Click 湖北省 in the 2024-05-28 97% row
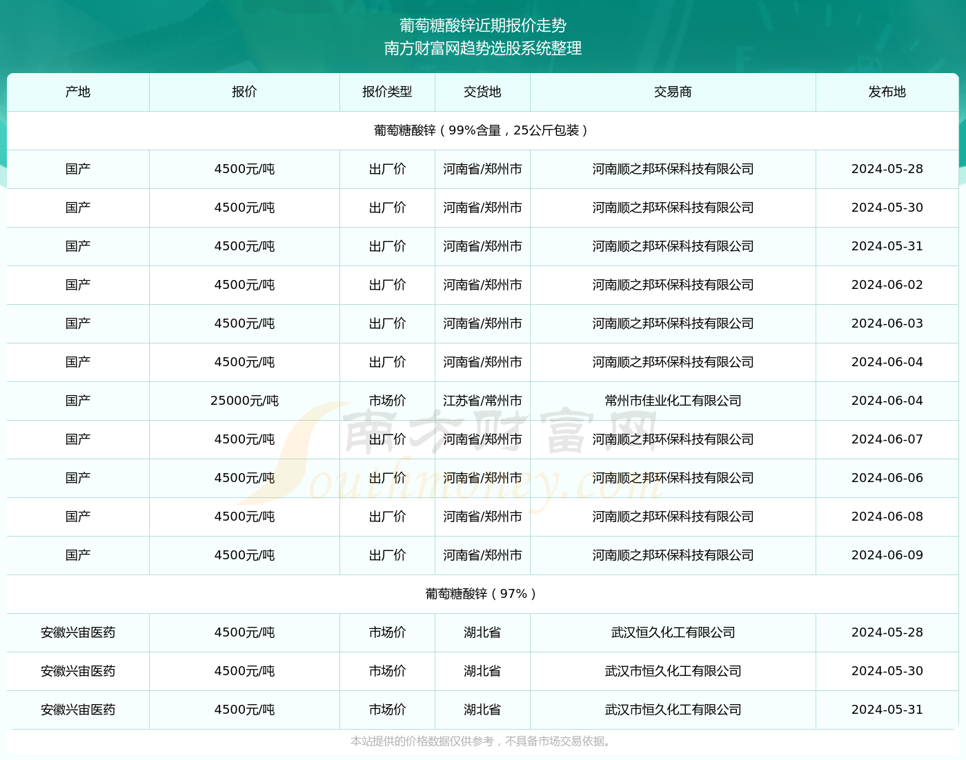The image size is (966, 760). pos(482,632)
